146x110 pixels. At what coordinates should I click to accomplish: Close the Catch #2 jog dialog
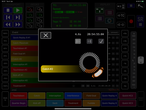pos(46,35)
